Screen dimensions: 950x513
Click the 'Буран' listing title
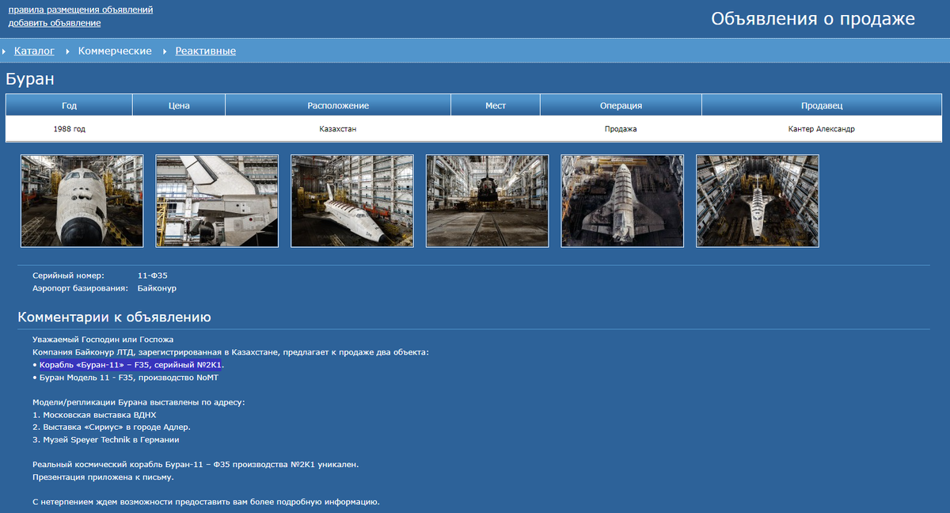(x=29, y=79)
